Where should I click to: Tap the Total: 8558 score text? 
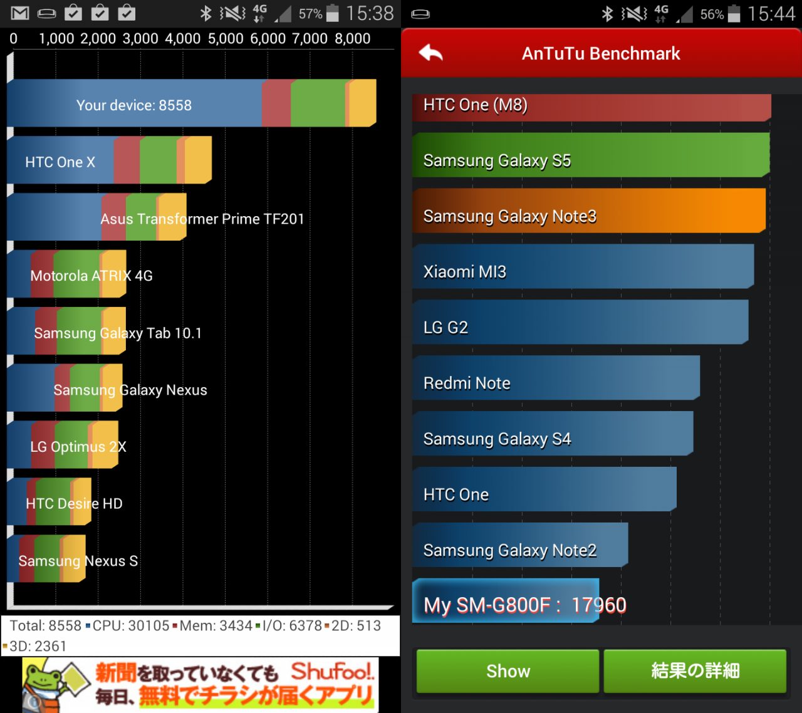click(46, 625)
